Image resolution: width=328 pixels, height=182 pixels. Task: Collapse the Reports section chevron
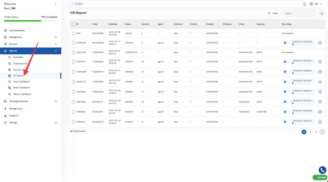tap(56, 51)
